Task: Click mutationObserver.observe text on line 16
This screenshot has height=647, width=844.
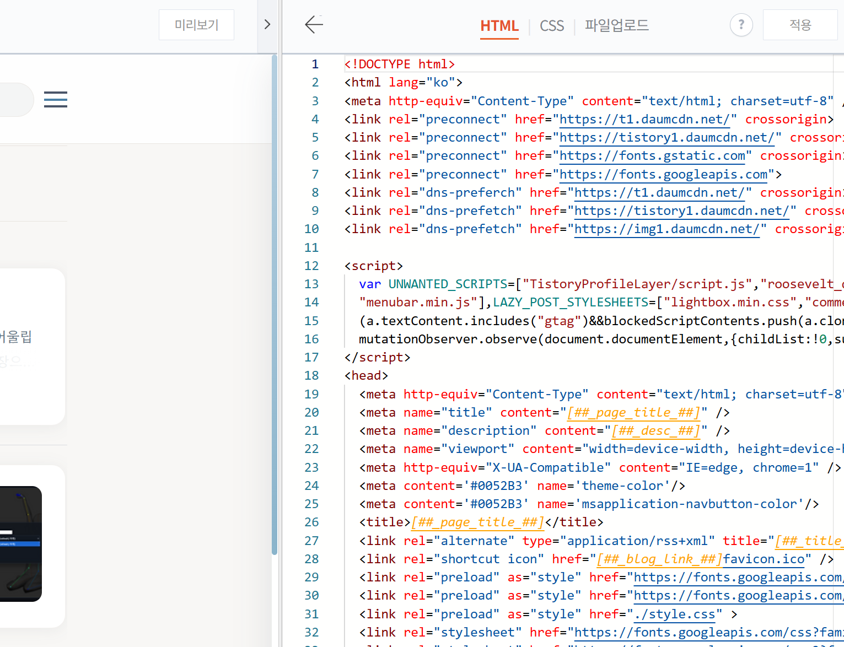Action: pyautogui.click(x=448, y=339)
